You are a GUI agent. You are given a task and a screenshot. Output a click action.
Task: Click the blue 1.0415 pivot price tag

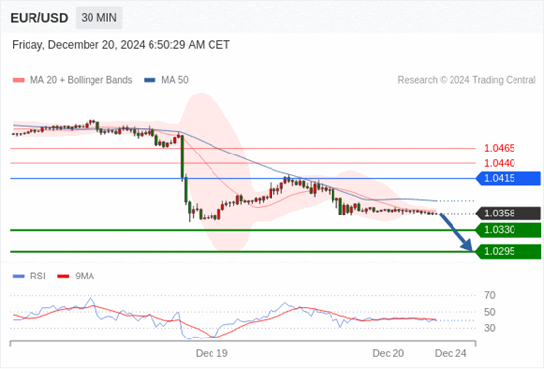point(509,178)
